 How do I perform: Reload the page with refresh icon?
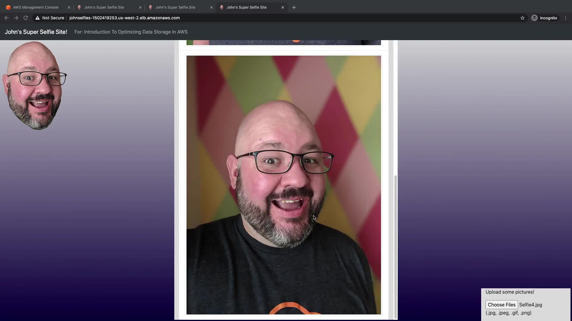pos(26,18)
